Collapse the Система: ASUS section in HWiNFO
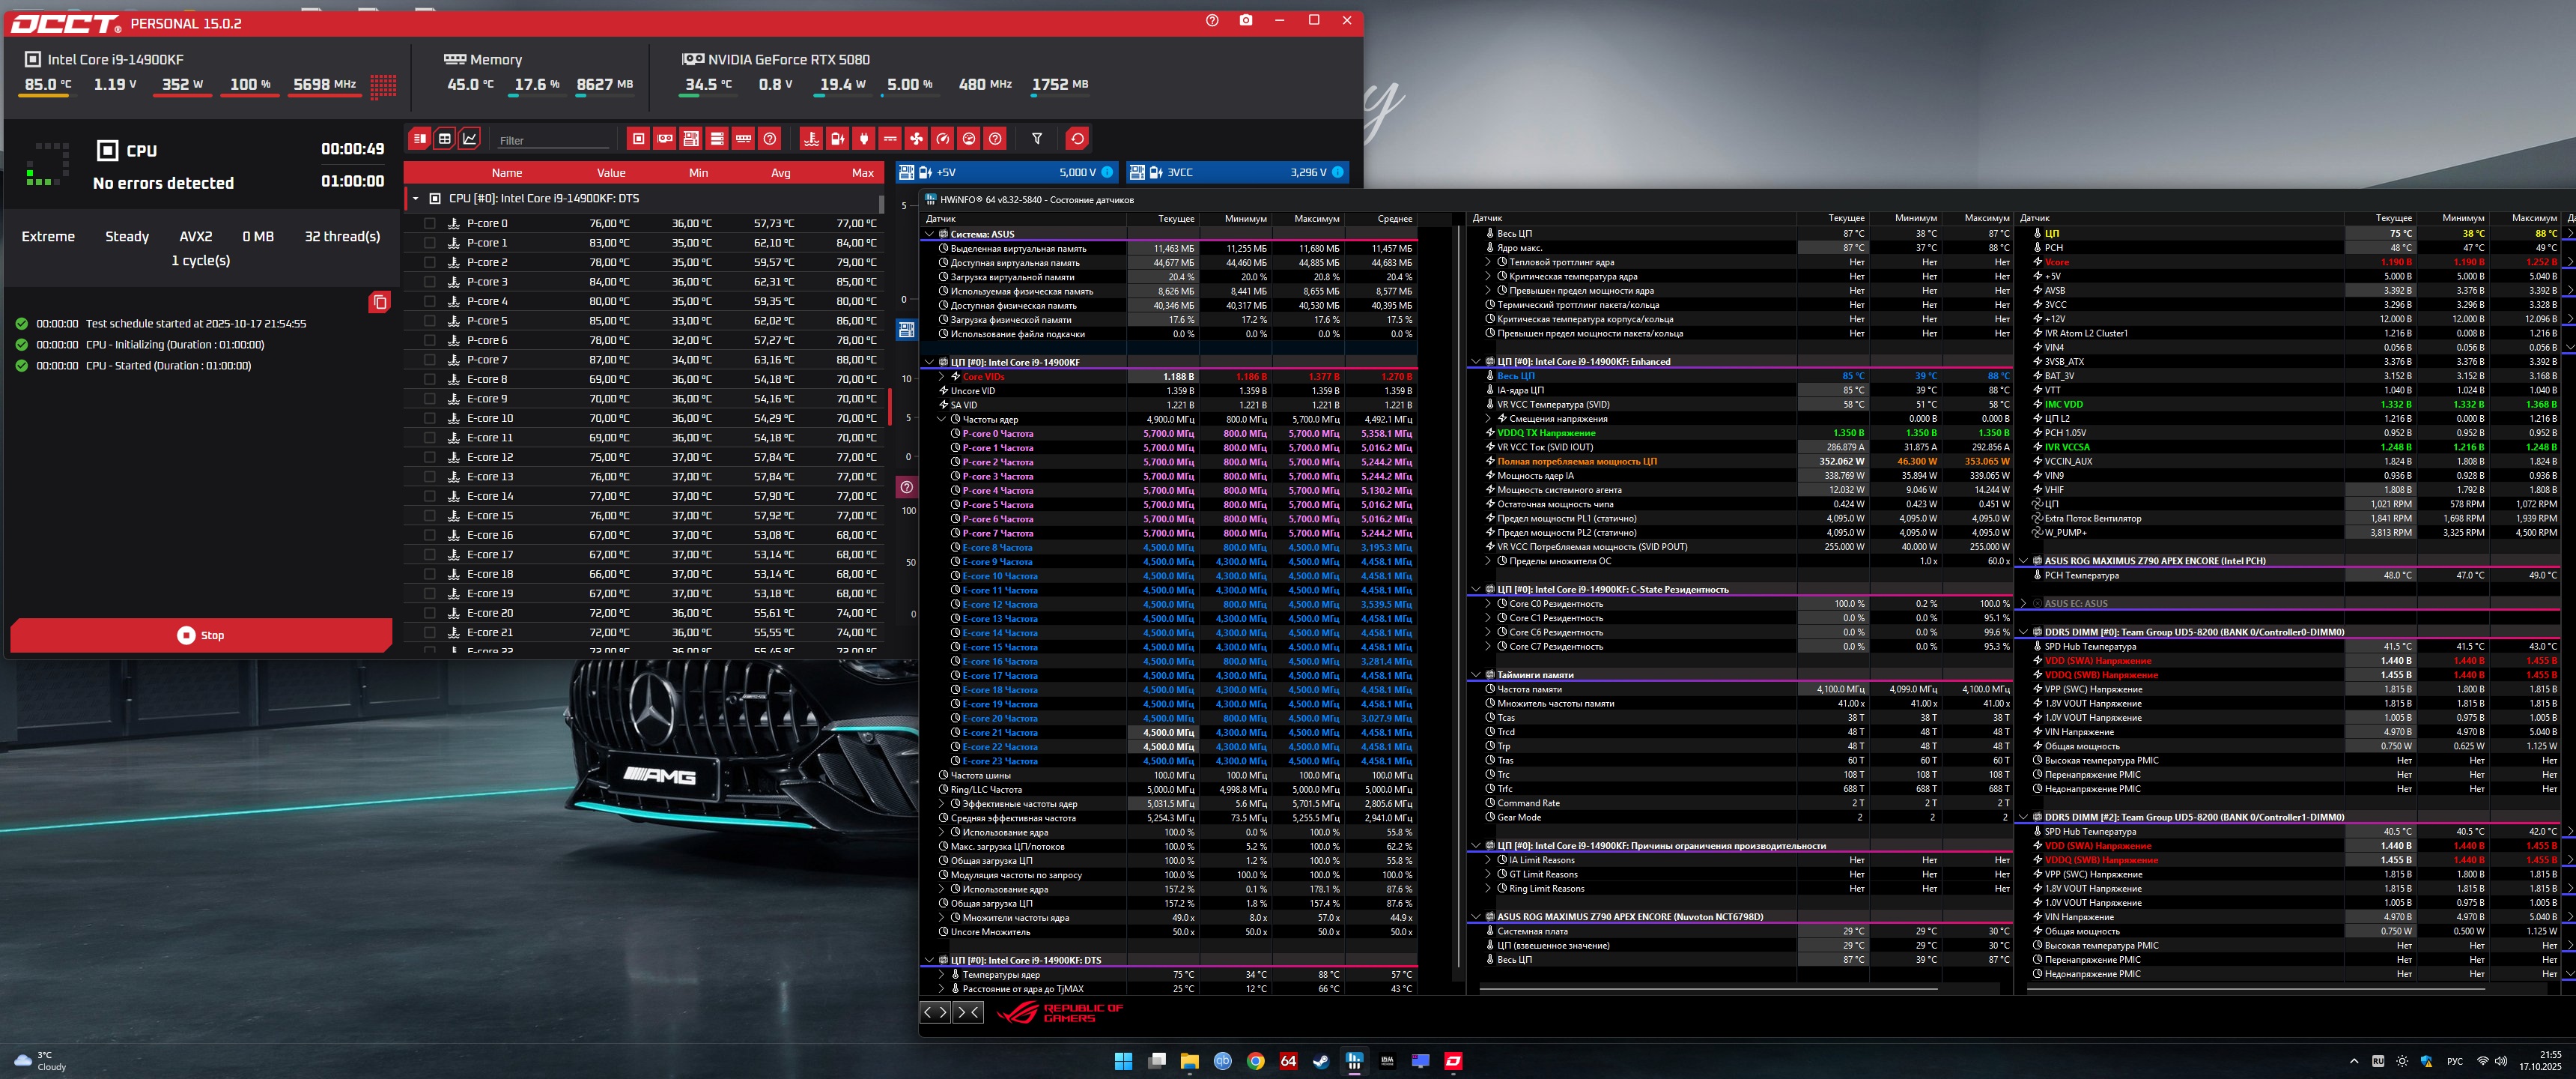 point(929,235)
